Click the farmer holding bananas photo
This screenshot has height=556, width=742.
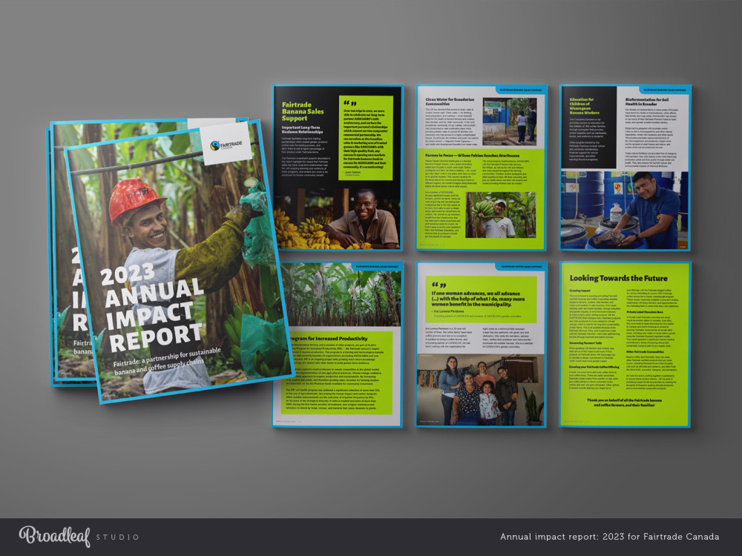(500, 215)
